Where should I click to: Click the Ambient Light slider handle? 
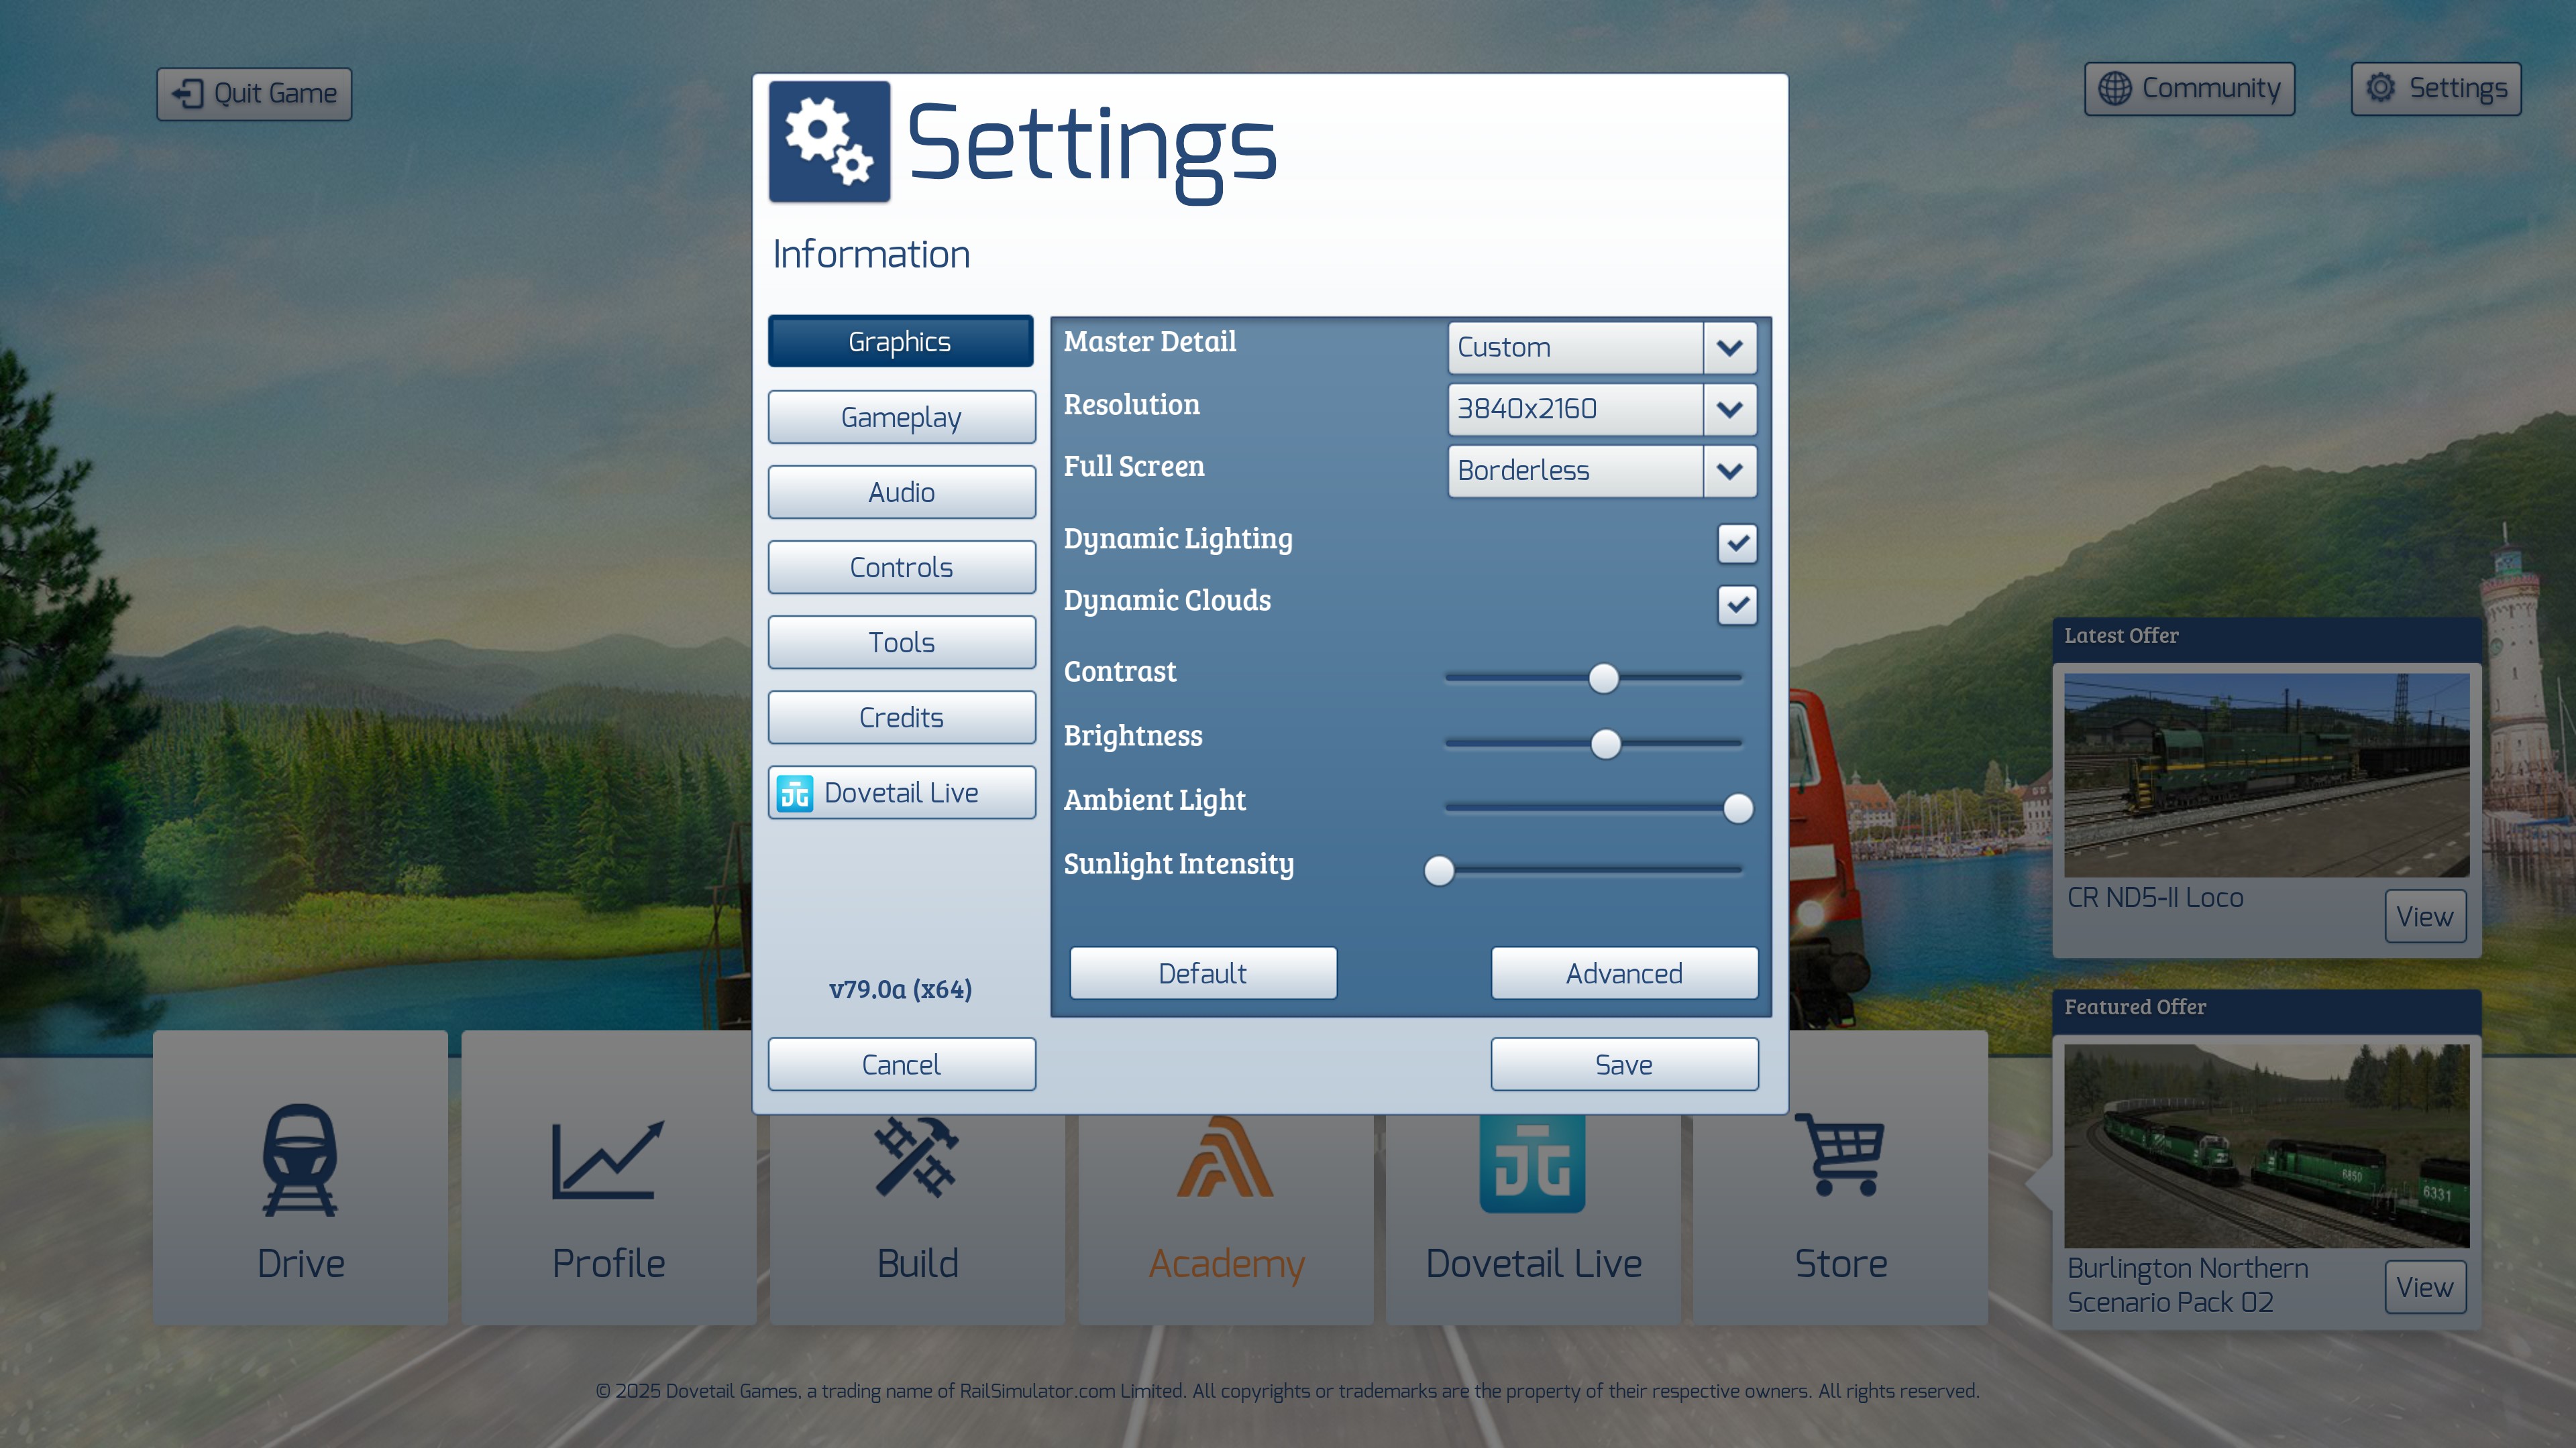pyautogui.click(x=1738, y=808)
